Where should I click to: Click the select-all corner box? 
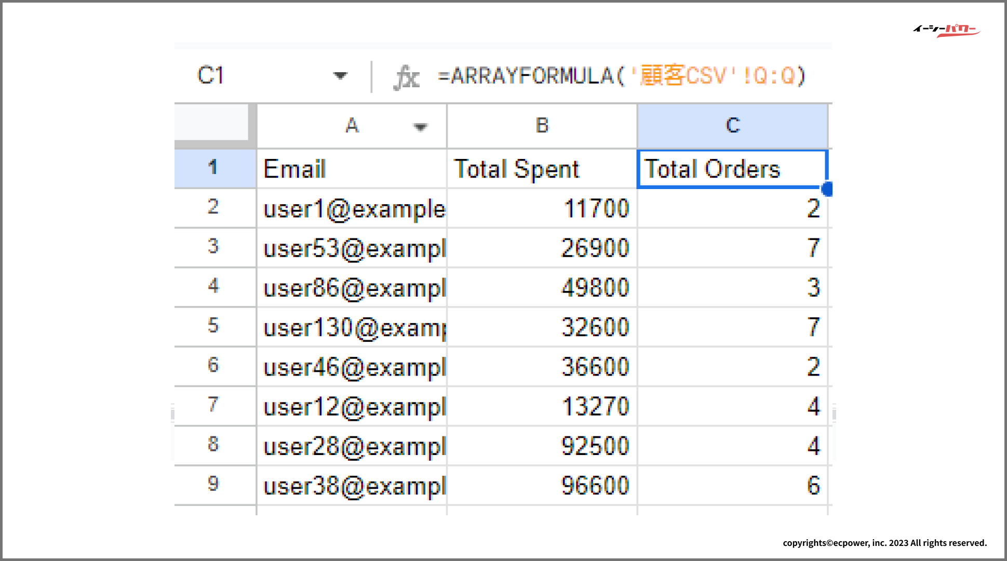click(x=212, y=123)
